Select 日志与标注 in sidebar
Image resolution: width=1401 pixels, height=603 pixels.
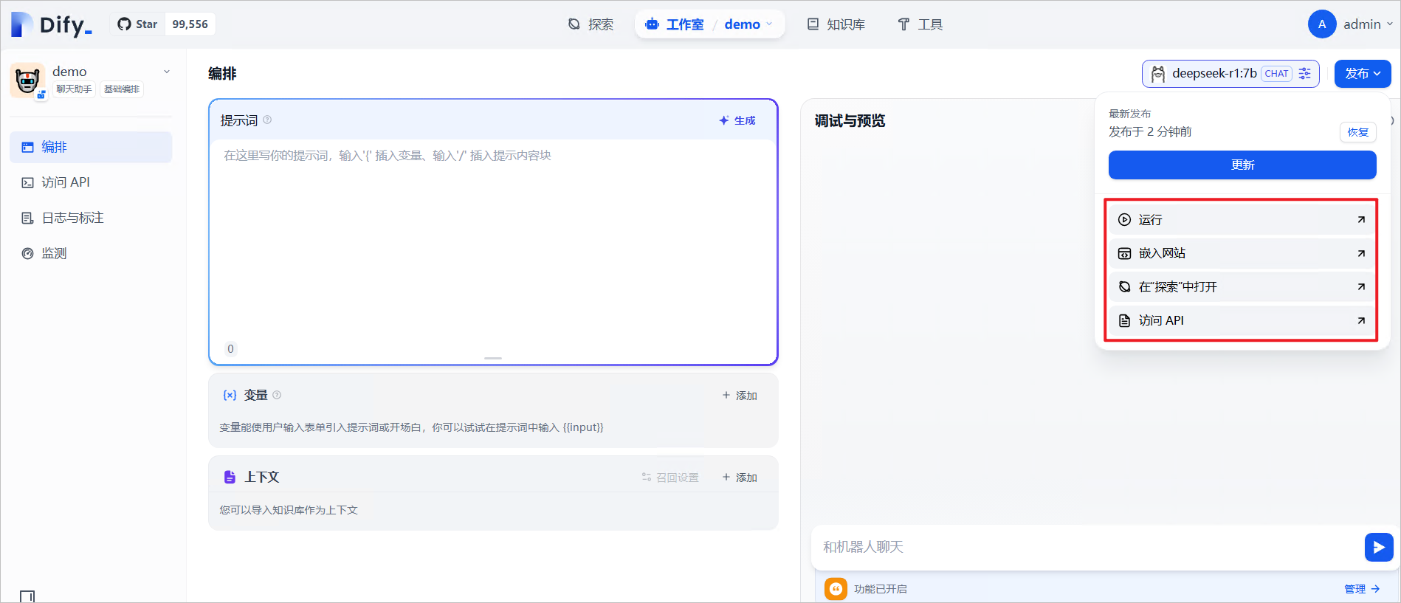click(72, 218)
